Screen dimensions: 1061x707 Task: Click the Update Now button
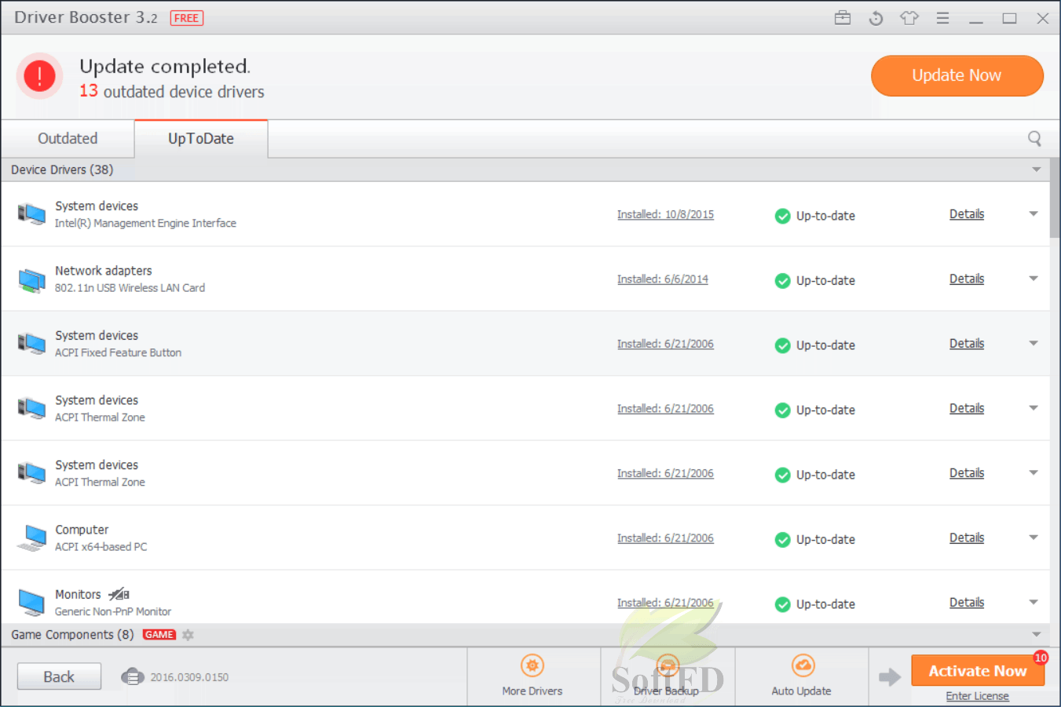(957, 75)
